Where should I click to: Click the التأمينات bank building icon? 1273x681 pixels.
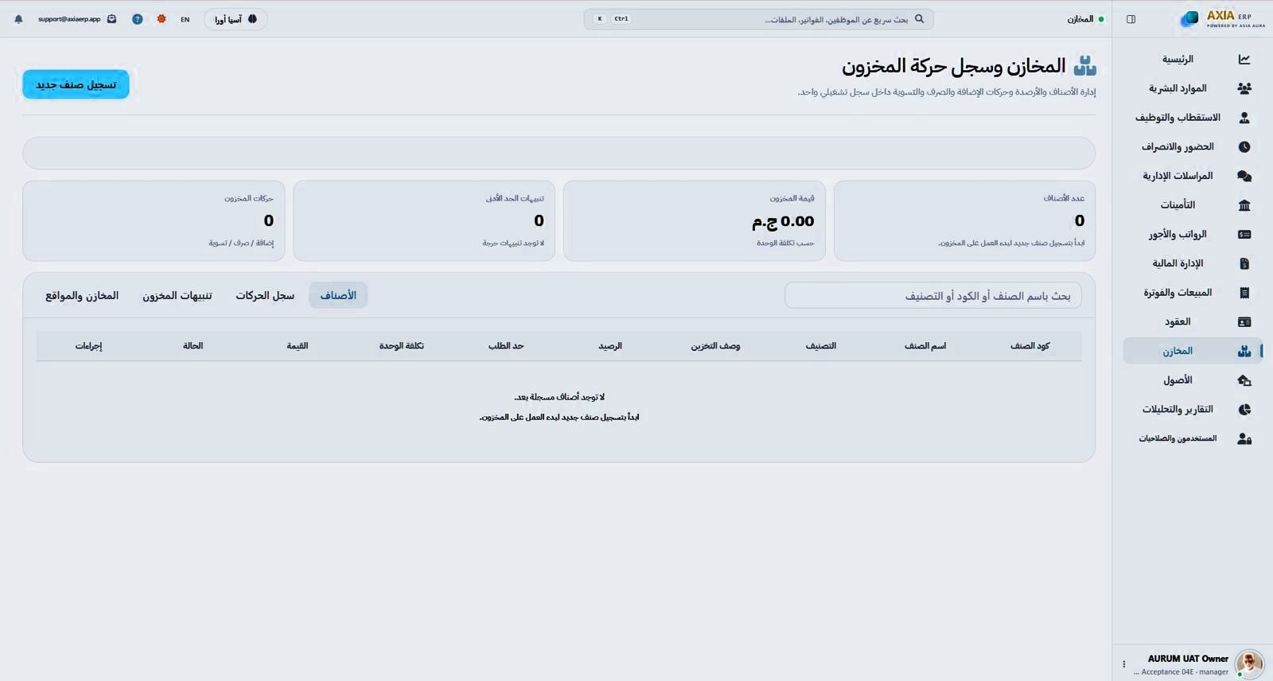[1244, 205]
